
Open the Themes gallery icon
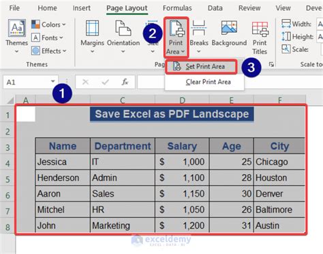(x=17, y=28)
